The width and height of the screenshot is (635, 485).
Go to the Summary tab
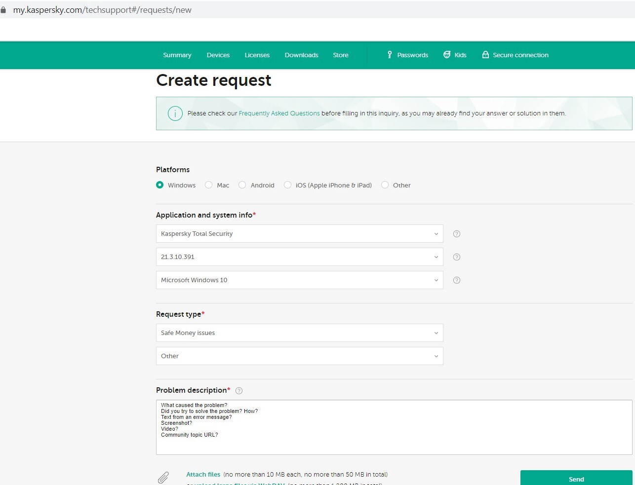coord(177,55)
